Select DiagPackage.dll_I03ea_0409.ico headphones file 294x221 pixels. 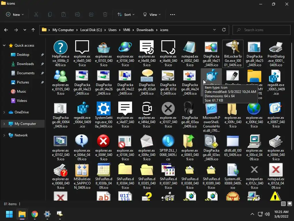[x=190, y=115]
